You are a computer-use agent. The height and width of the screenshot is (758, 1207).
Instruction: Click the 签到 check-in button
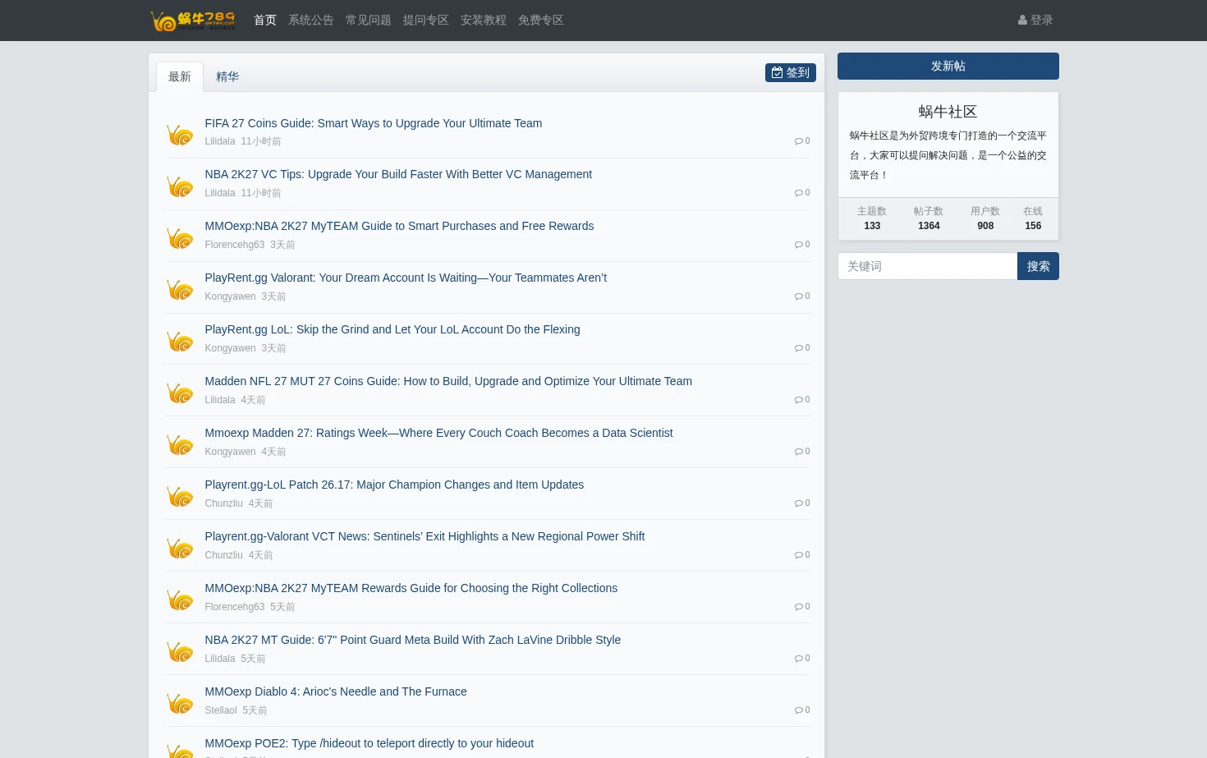pyautogui.click(x=791, y=73)
